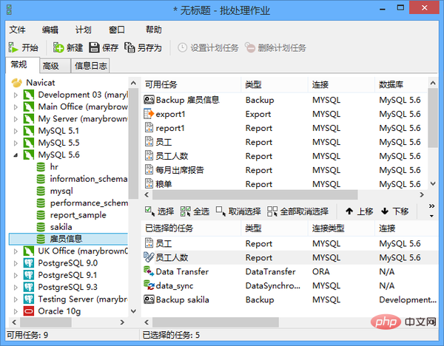444x346 pixels.
Task: Click the 另存为 save-as icon
Action: (x=129, y=47)
